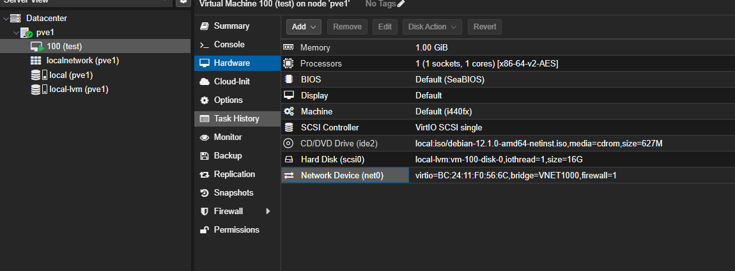The height and width of the screenshot is (271, 735).
Task: Collapse the pve1 node arrow
Action: [15, 33]
